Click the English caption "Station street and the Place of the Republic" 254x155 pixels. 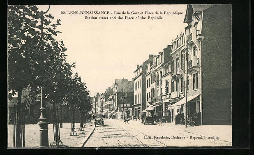point(124,18)
